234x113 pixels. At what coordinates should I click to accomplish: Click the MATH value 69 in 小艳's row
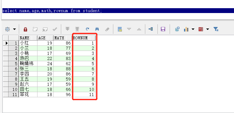pyautogui.click(x=62, y=53)
